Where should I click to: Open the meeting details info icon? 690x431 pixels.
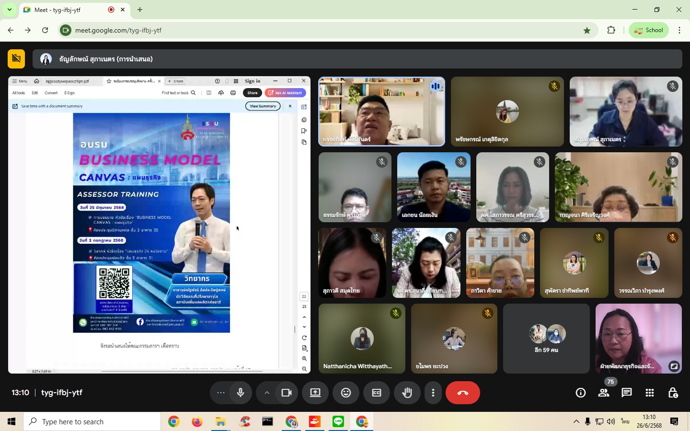click(x=581, y=393)
